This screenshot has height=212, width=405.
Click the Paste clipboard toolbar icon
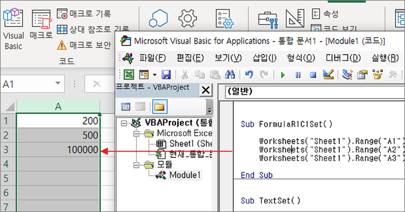215,75
